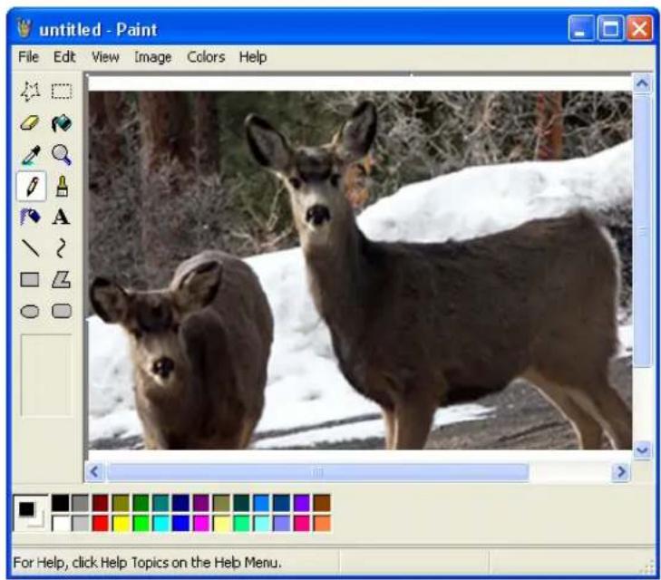The image size is (661, 580).
Task: Click the deer photo on the canvas
Action: point(360,270)
